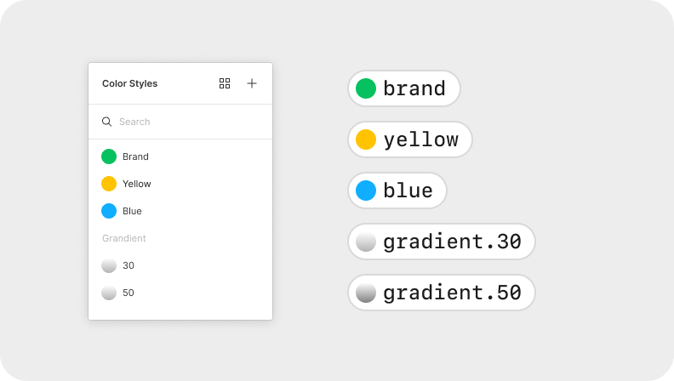The width and height of the screenshot is (674, 381).
Task: Select the Blue style label
Action: [x=132, y=211]
